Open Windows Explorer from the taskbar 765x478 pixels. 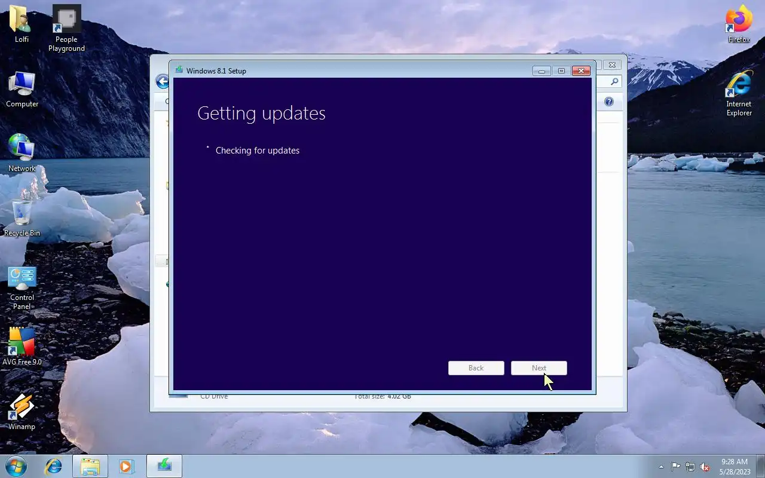[90, 466]
